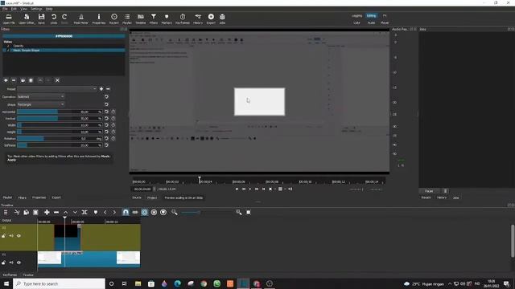
Task: Toggle scrub while dragging in the timeline
Action: pos(135,212)
